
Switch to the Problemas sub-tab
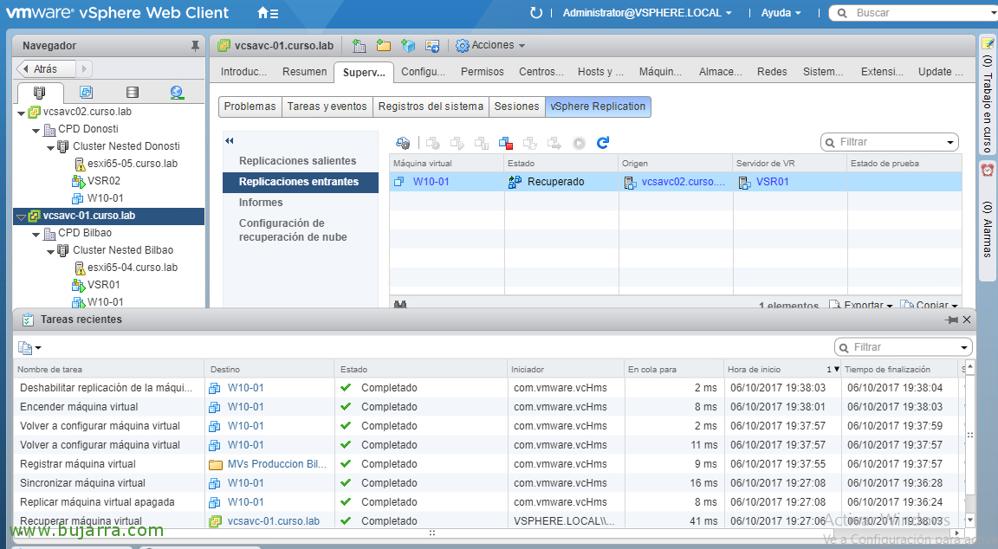pyautogui.click(x=250, y=107)
